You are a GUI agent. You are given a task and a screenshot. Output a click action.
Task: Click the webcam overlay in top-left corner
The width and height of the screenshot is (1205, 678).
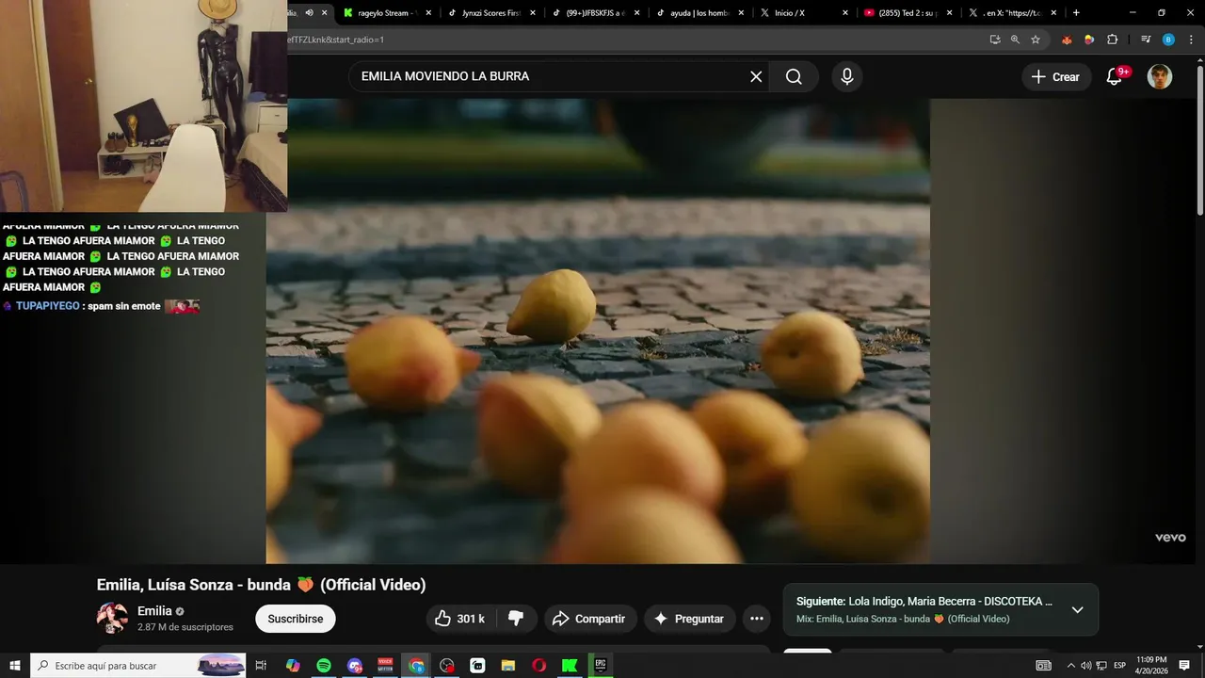pos(143,105)
